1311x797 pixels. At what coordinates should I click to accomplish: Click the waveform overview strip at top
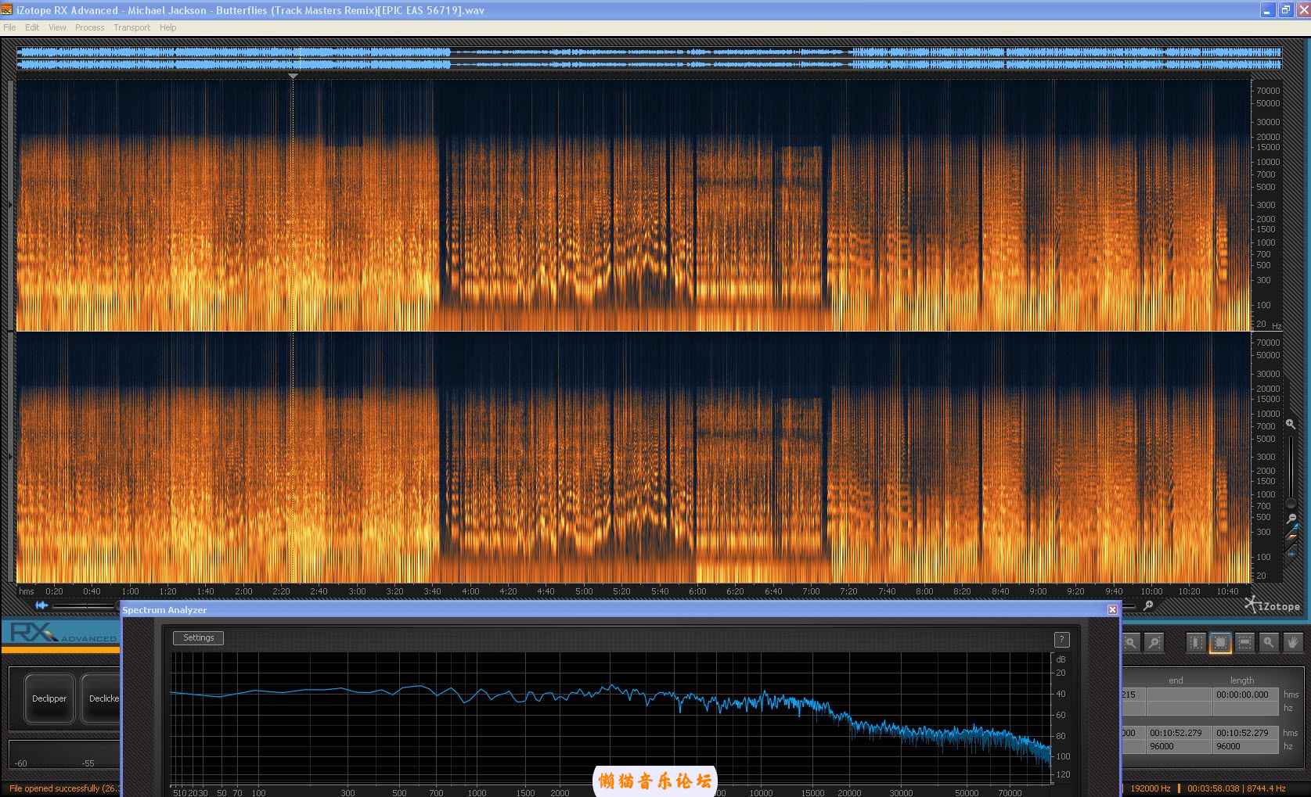(649, 58)
